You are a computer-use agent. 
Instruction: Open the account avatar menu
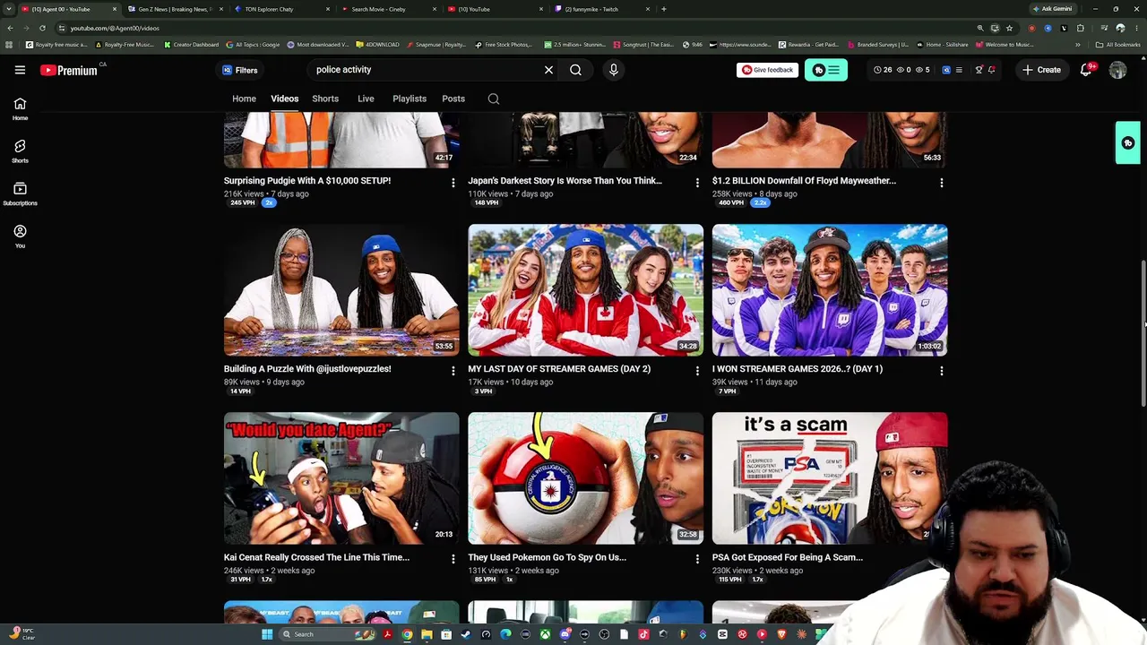[1117, 70]
